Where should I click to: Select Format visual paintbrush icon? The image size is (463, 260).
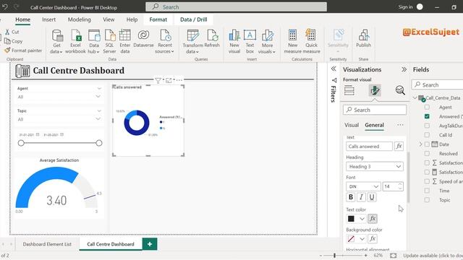[375, 90]
